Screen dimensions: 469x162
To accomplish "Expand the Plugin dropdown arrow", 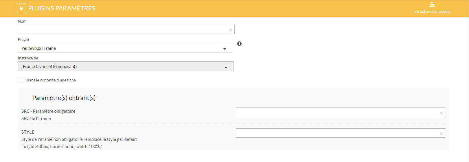I will tap(225, 49).
